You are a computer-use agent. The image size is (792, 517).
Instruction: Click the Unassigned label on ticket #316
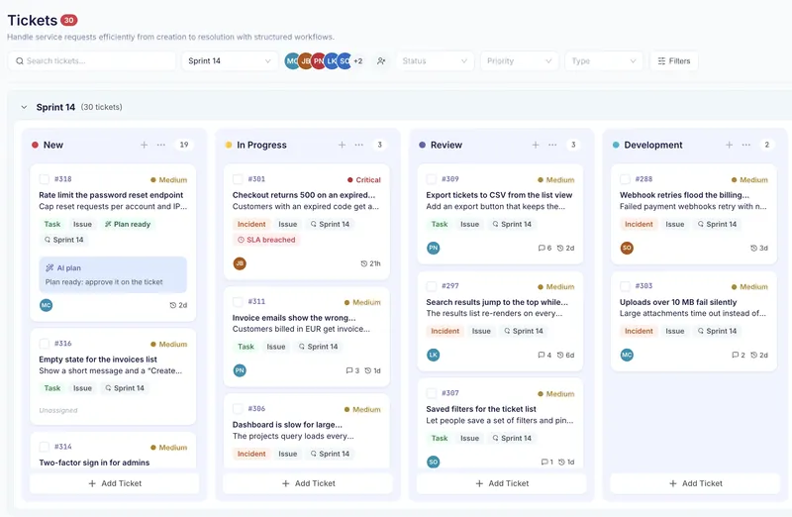point(58,410)
